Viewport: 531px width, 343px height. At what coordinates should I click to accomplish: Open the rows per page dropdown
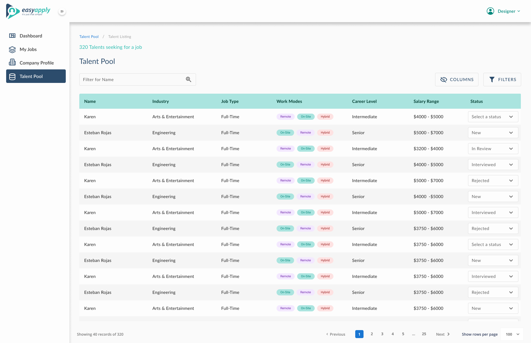tap(512, 334)
